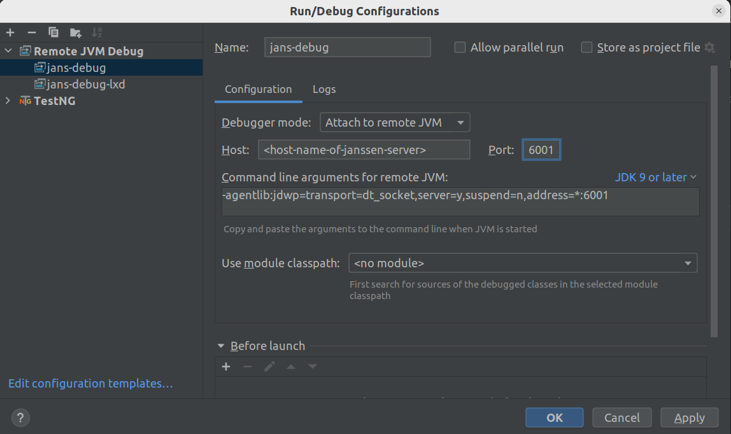
Task: Remove the selected configuration
Action: point(31,32)
